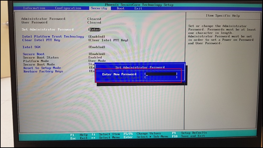The height and width of the screenshot is (148, 263).
Task: Click the Item Specific Help heading
Action: (x=223, y=15)
